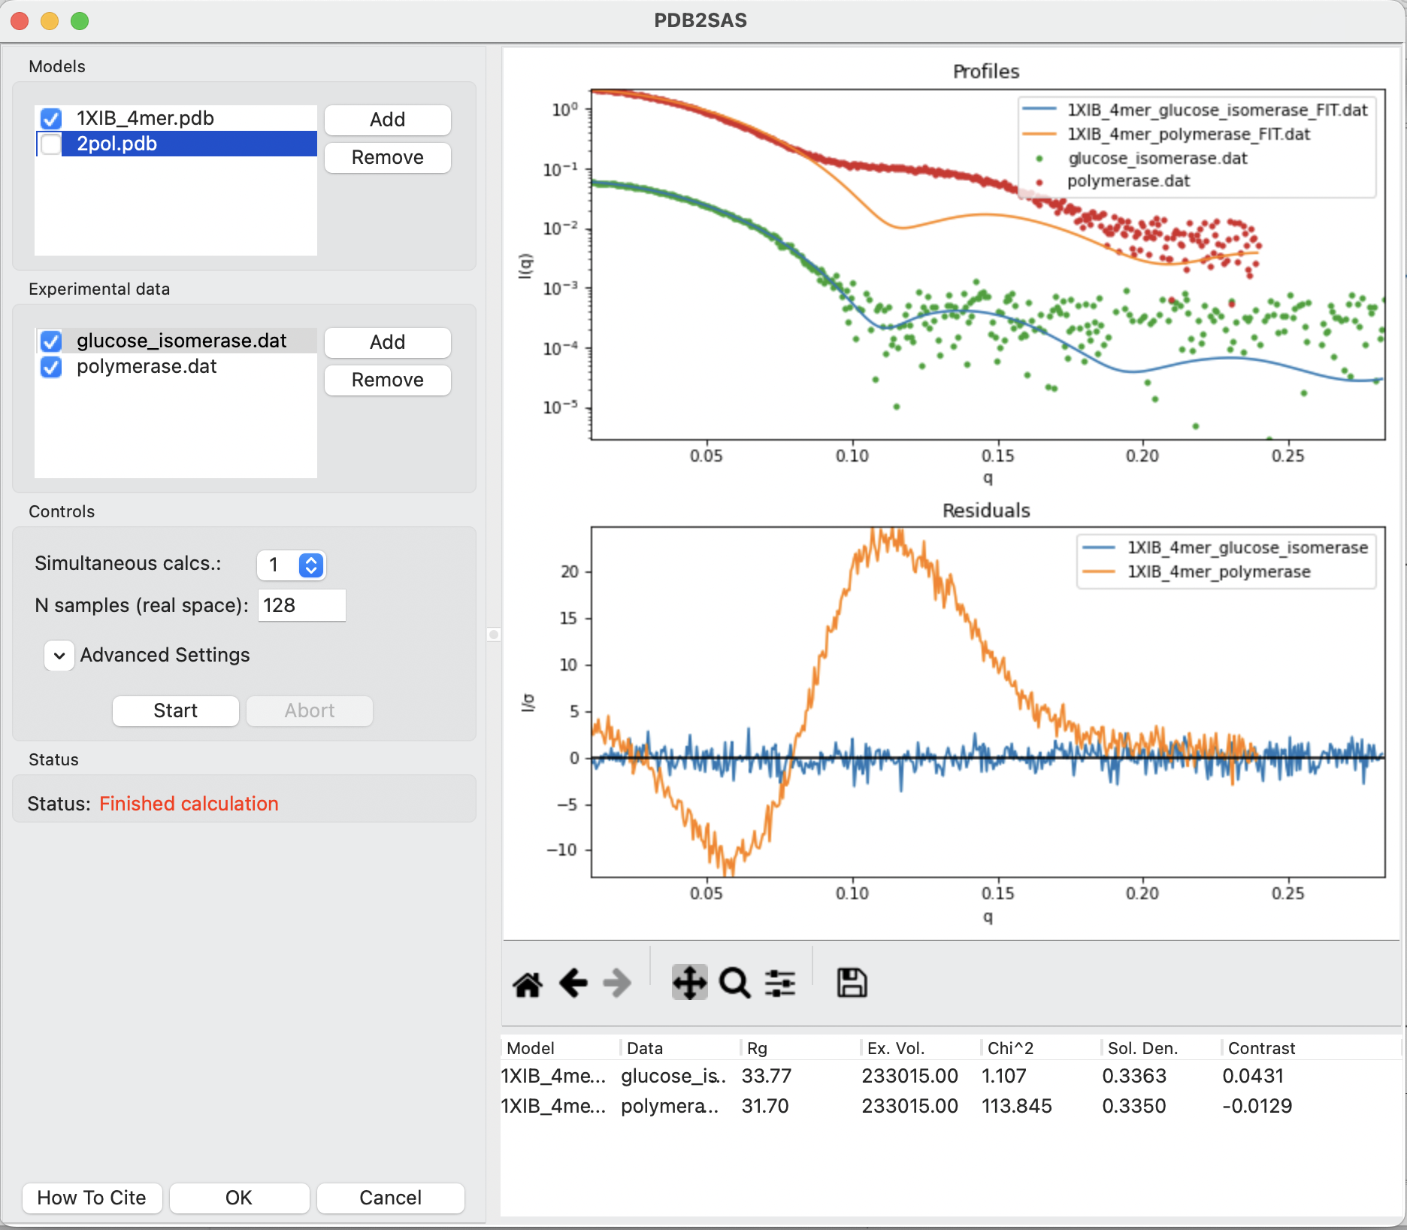
Task: Select the glucose_isomerase results table row
Action: coord(950,1076)
